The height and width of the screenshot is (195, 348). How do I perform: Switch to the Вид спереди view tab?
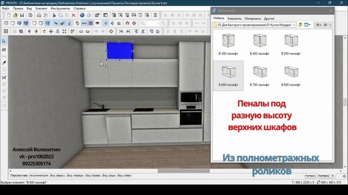[75, 175]
